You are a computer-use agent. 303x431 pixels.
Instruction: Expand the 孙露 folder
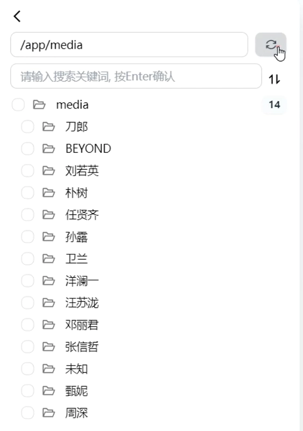[x=76, y=237]
